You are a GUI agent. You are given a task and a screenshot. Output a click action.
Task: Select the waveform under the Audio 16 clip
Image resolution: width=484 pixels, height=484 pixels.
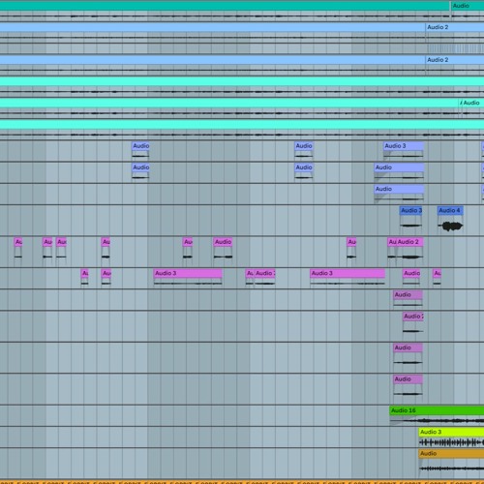437,420
